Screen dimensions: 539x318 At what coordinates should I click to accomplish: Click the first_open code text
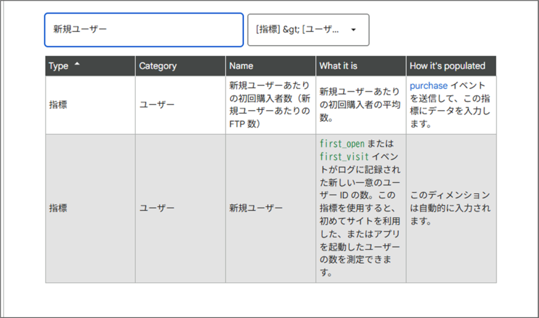(x=342, y=143)
